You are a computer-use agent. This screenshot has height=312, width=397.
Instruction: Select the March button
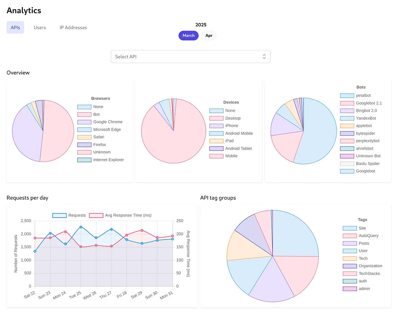coord(188,35)
